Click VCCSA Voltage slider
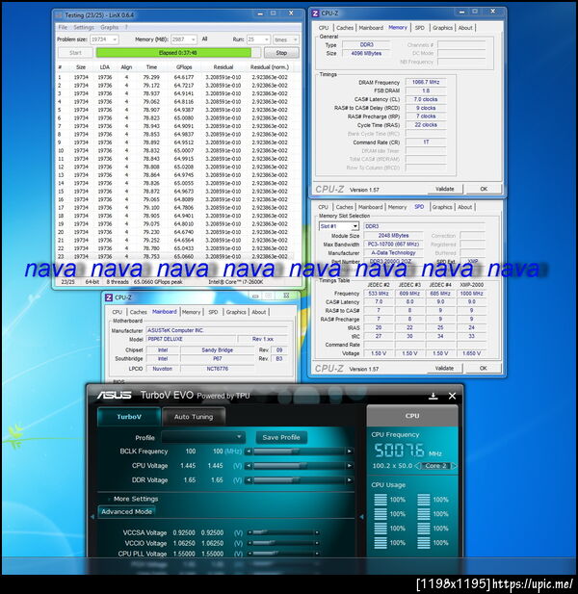578x594 pixels. (283, 532)
